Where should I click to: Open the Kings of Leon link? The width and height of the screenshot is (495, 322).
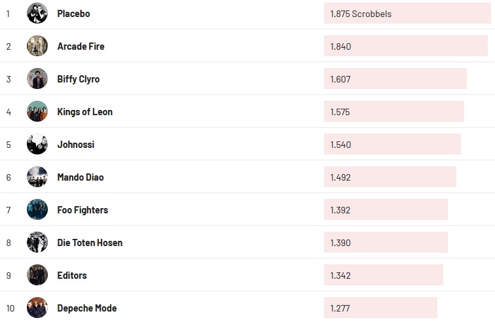click(x=84, y=112)
